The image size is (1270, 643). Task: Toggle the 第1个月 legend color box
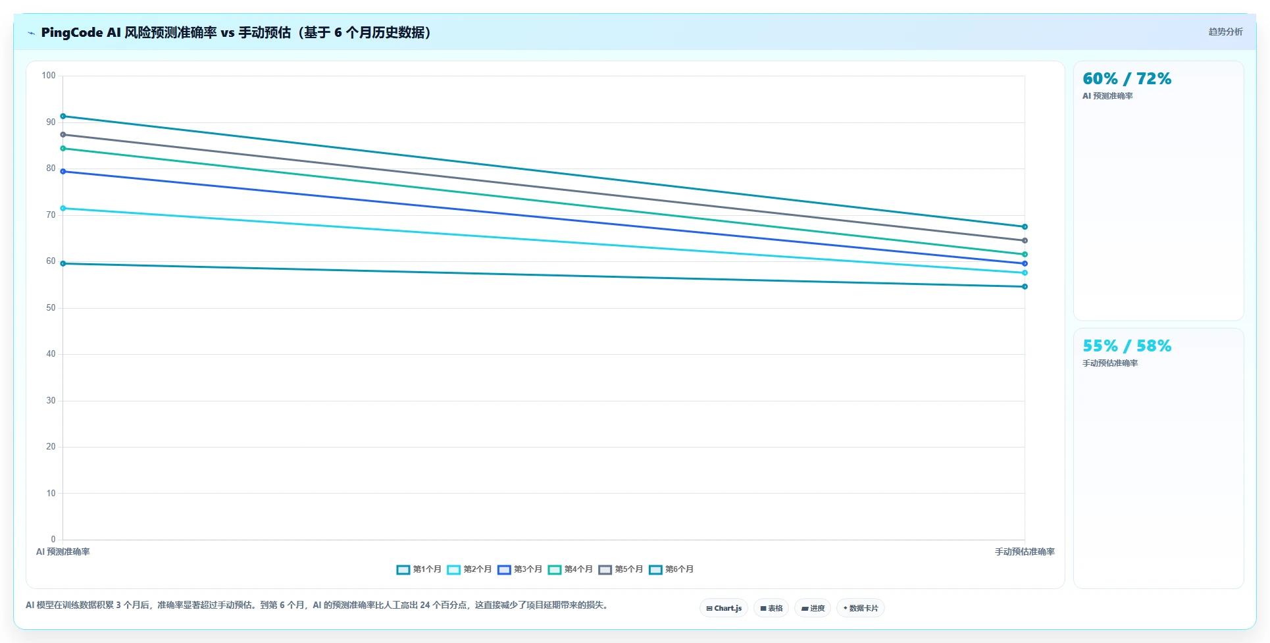click(403, 569)
